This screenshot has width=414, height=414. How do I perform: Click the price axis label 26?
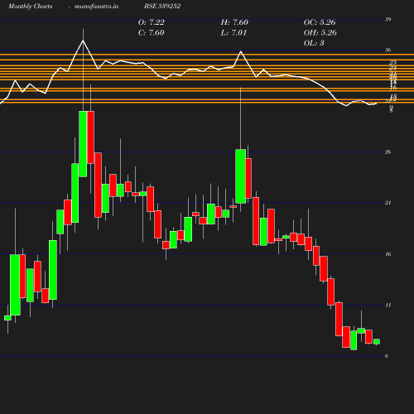click(388, 152)
